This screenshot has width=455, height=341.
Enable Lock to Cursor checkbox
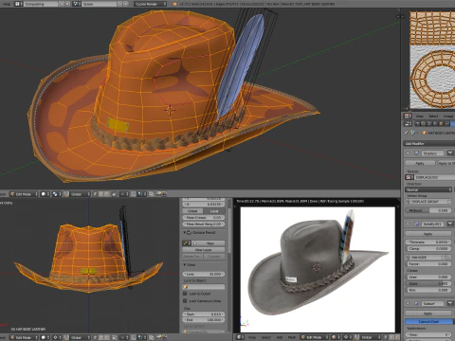(185, 294)
